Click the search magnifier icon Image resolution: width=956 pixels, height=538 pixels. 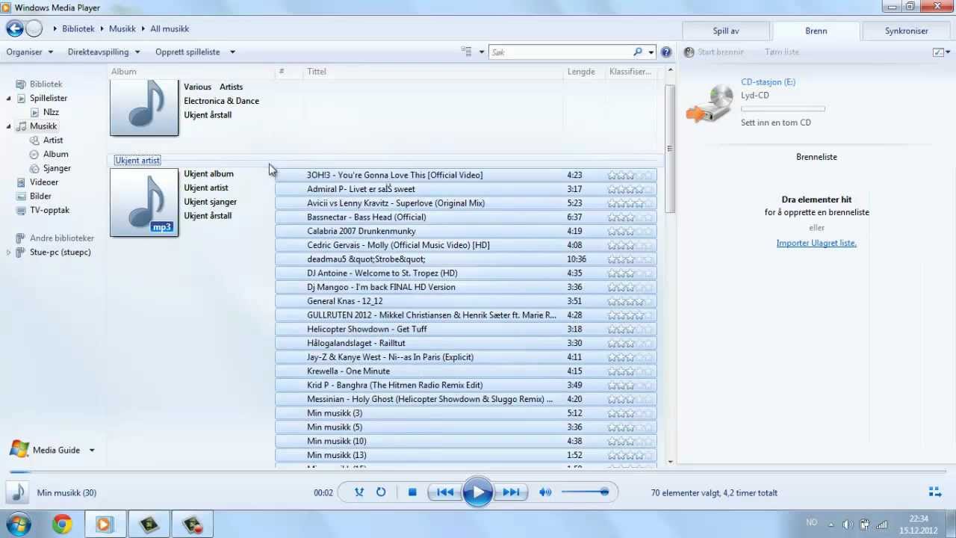click(637, 52)
